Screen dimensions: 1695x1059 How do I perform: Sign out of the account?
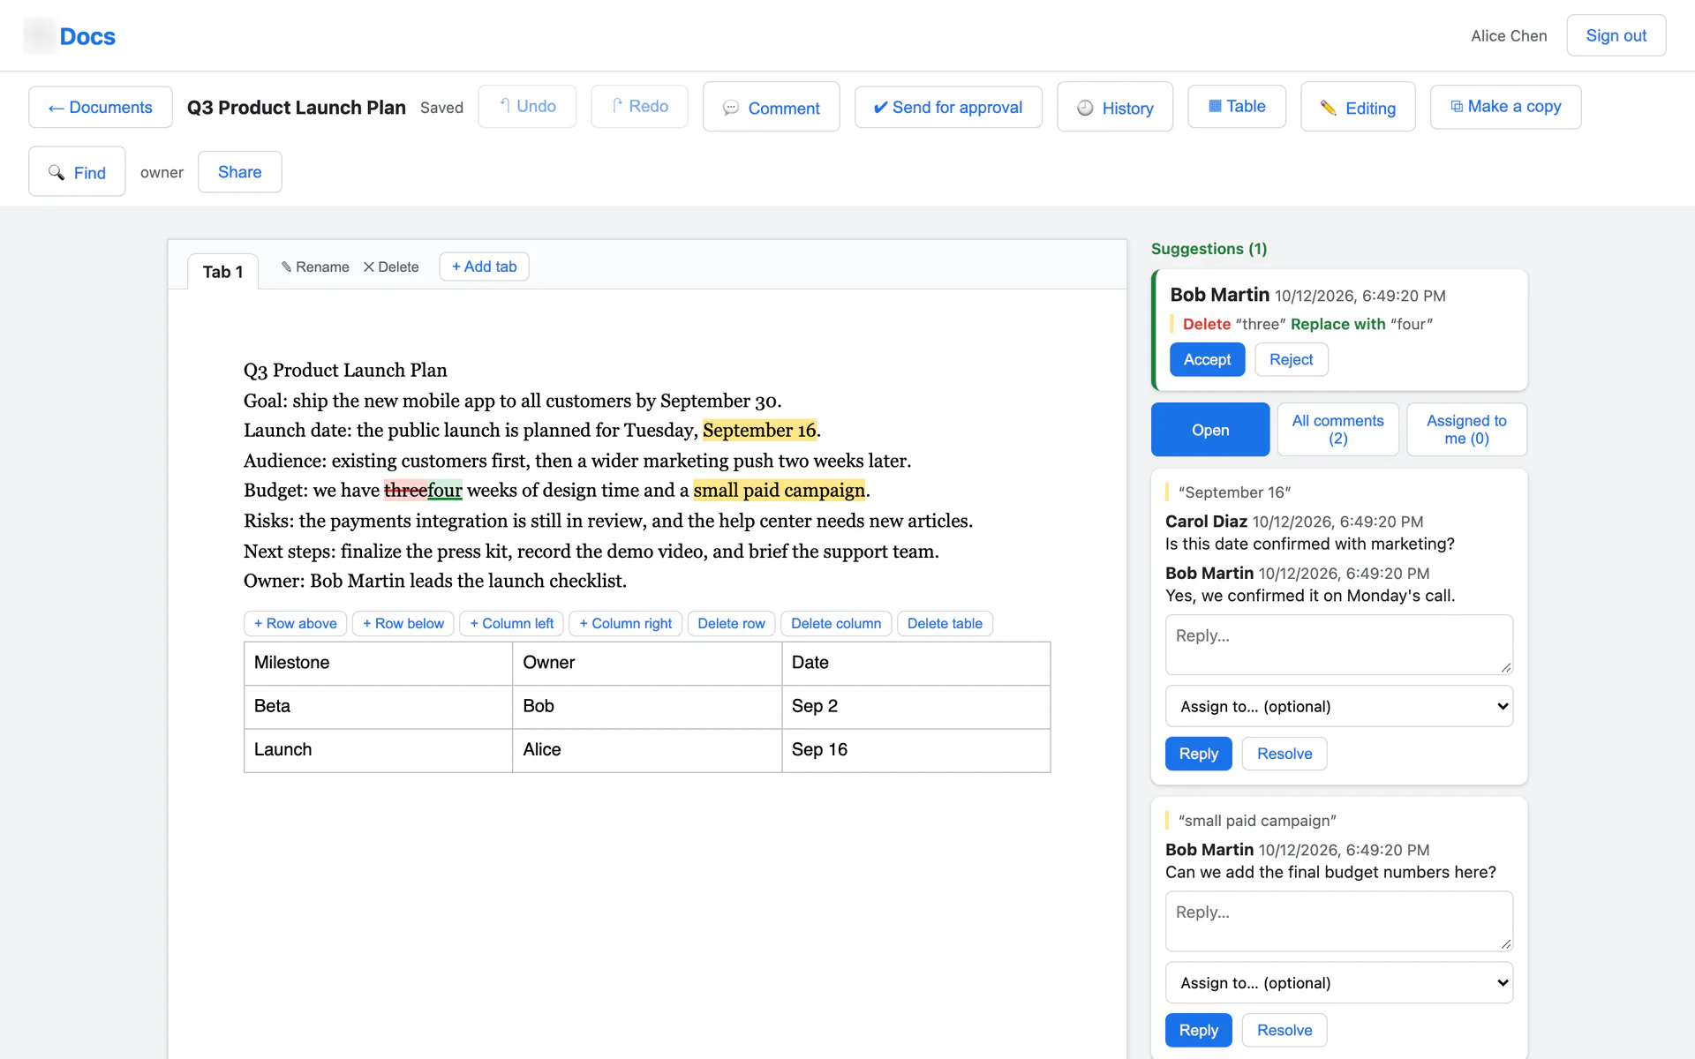pyautogui.click(x=1616, y=35)
